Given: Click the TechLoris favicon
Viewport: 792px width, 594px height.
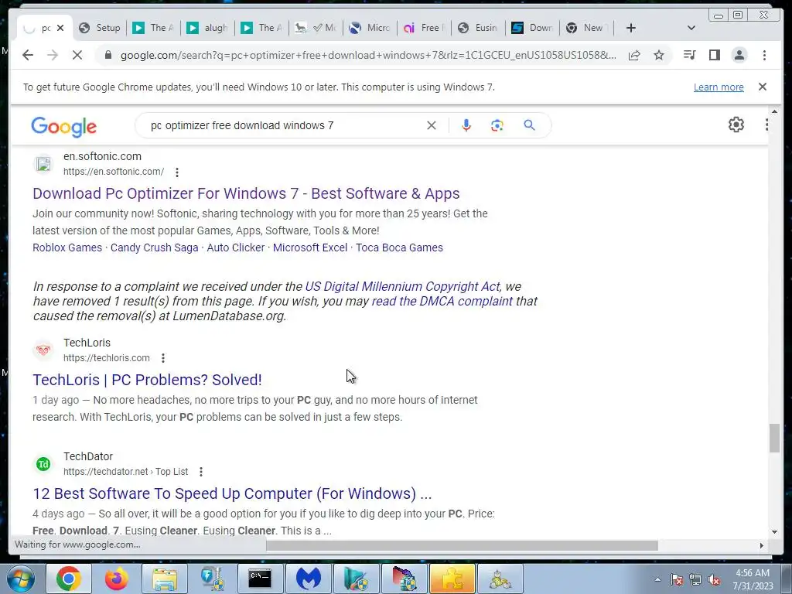Looking at the screenshot, I should (x=43, y=350).
